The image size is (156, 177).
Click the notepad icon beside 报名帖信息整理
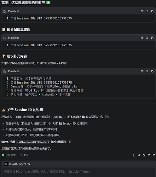[4, 29]
